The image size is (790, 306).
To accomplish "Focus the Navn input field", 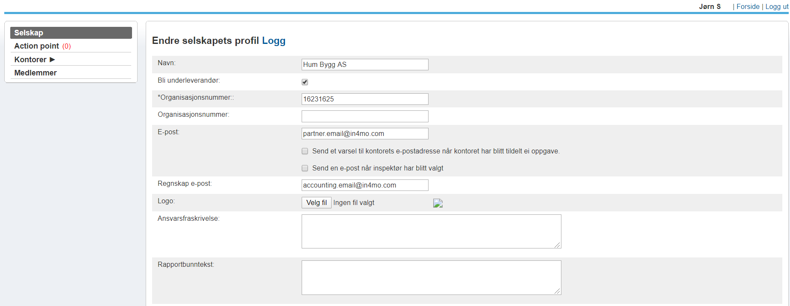I will coord(364,64).
